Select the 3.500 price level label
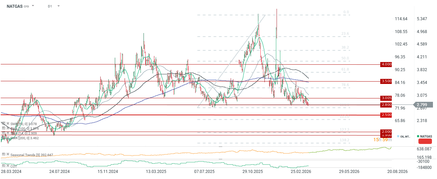The image size is (437, 179). click(386, 81)
